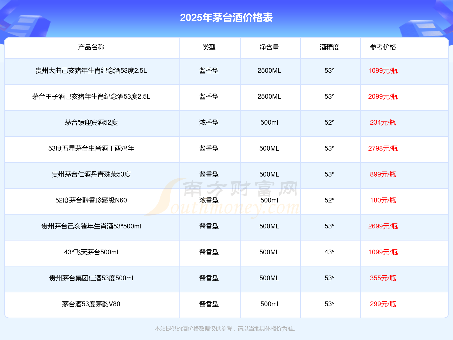Click product 贵州茅台集团仁酒53度500ml

click(x=91, y=278)
